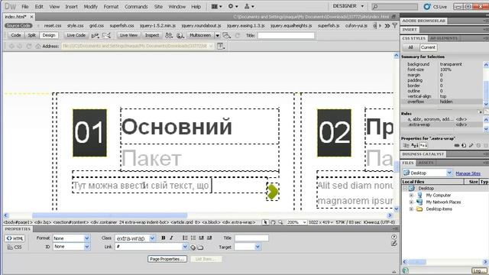Open the Desktop site dropdown in Files

(449, 173)
